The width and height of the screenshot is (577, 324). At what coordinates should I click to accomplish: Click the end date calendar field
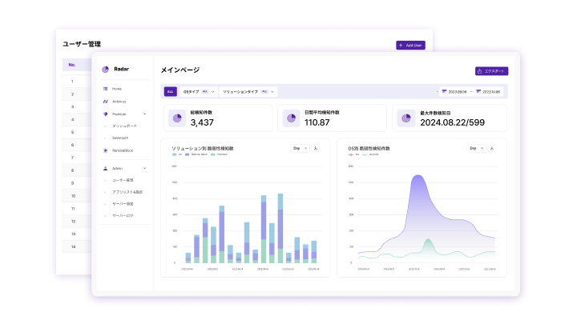click(488, 91)
